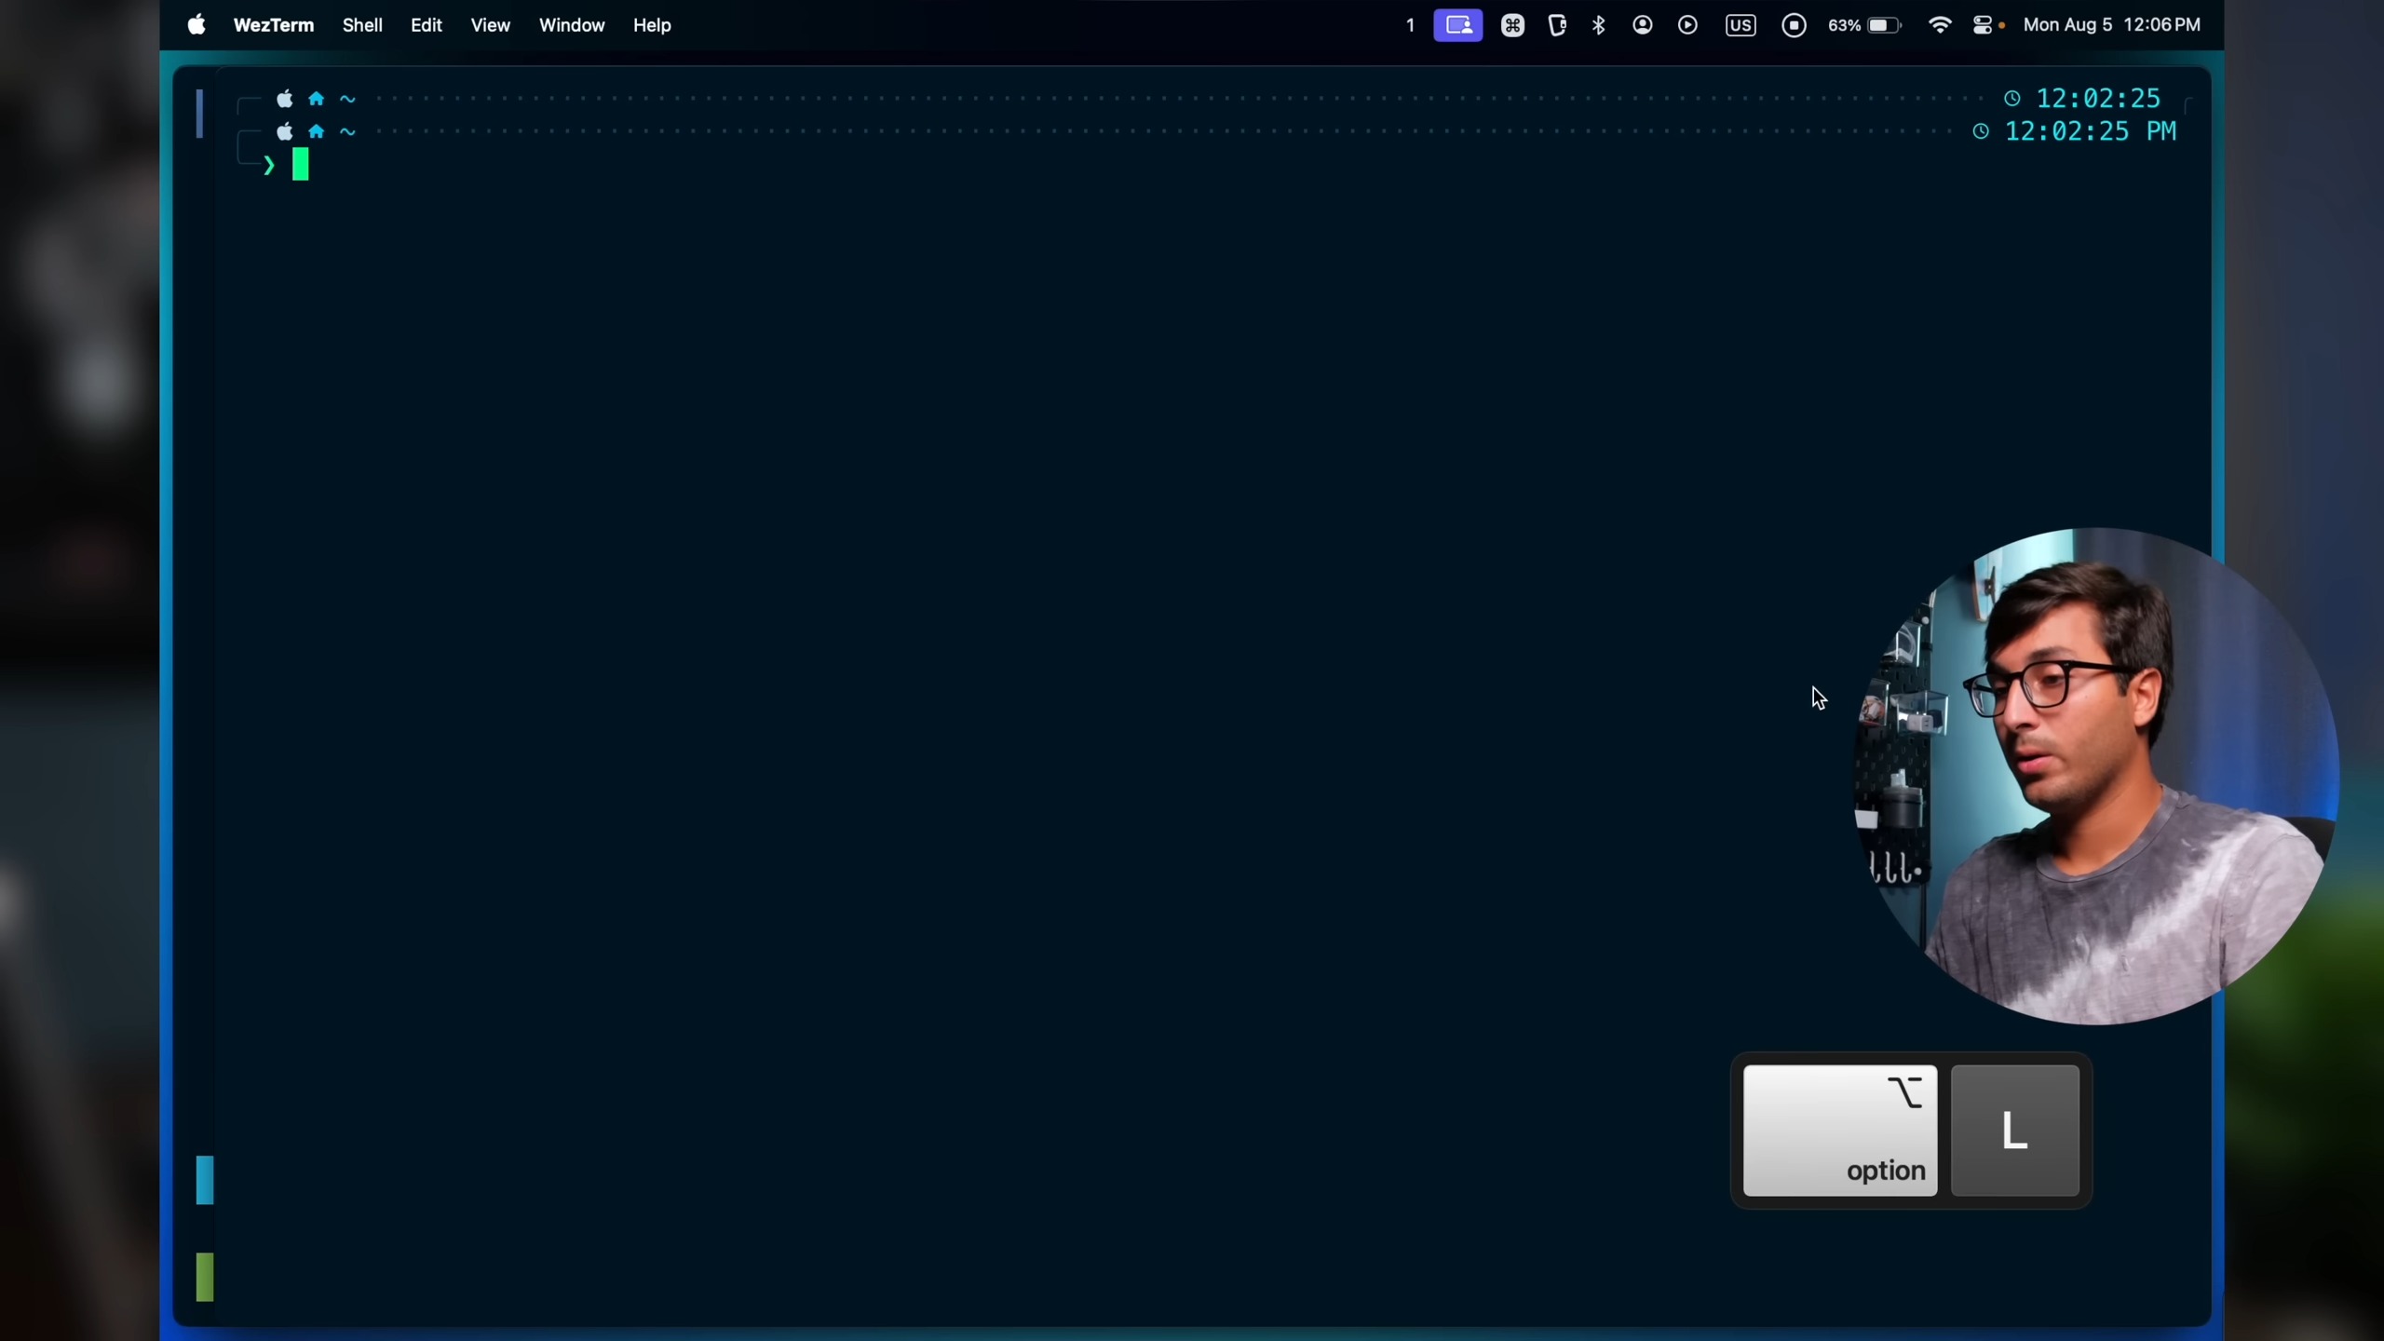Screen dimensions: 2384x1341
Task: Open Control Center toggles icon
Action: 1983,25
